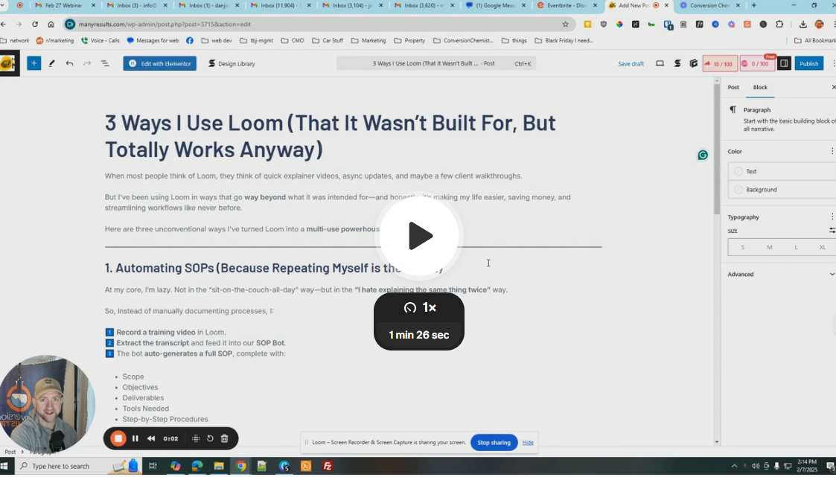Open the Design Library

[232, 63]
